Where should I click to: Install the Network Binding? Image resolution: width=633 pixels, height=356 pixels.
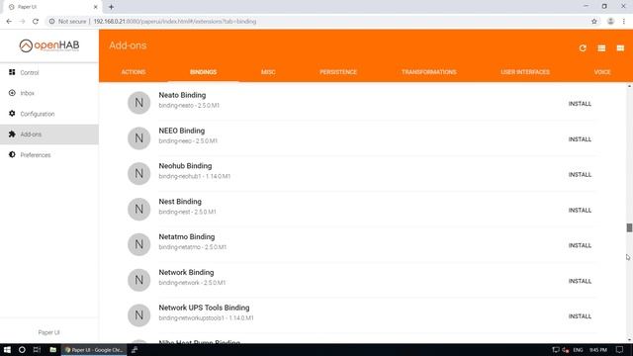[x=580, y=281]
